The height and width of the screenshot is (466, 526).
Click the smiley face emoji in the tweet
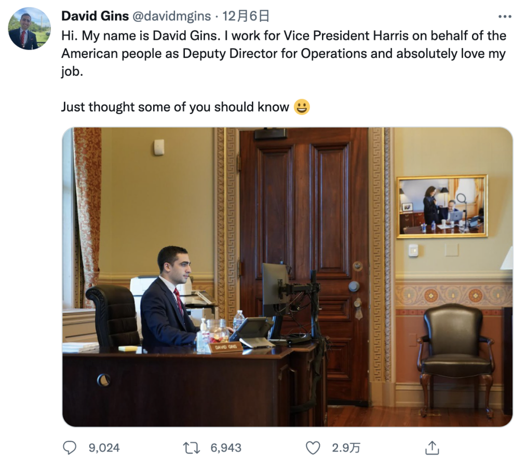coord(302,107)
